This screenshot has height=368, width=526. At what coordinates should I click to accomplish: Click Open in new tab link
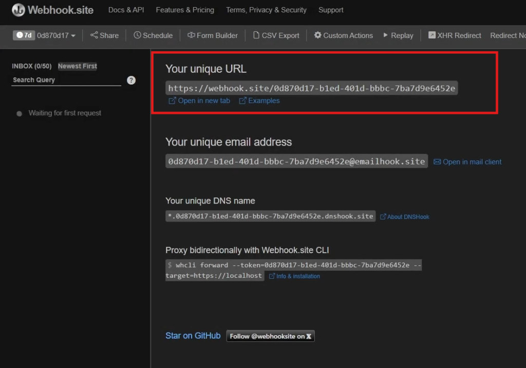tap(199, 100)
